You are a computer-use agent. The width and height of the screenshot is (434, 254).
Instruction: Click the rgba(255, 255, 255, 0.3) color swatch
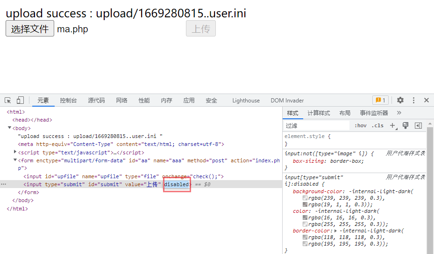coord(305,224)
